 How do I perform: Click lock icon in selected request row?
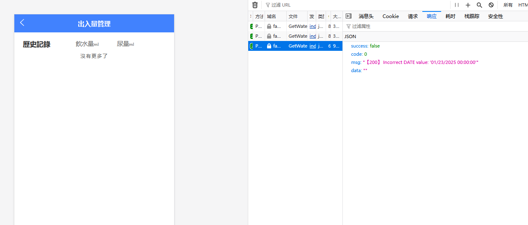(x=269, y=46)
